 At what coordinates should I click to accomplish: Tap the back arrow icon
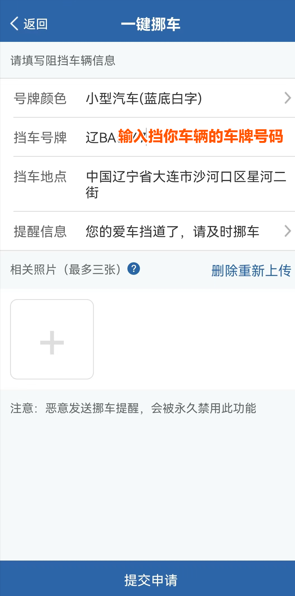(14, 24)
